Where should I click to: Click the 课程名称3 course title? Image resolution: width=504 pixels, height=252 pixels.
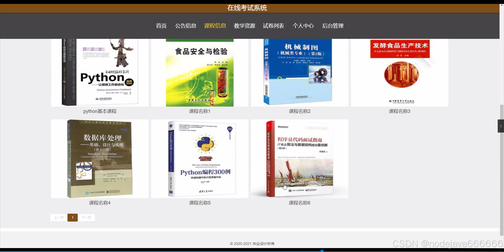[x=400, y=111]
